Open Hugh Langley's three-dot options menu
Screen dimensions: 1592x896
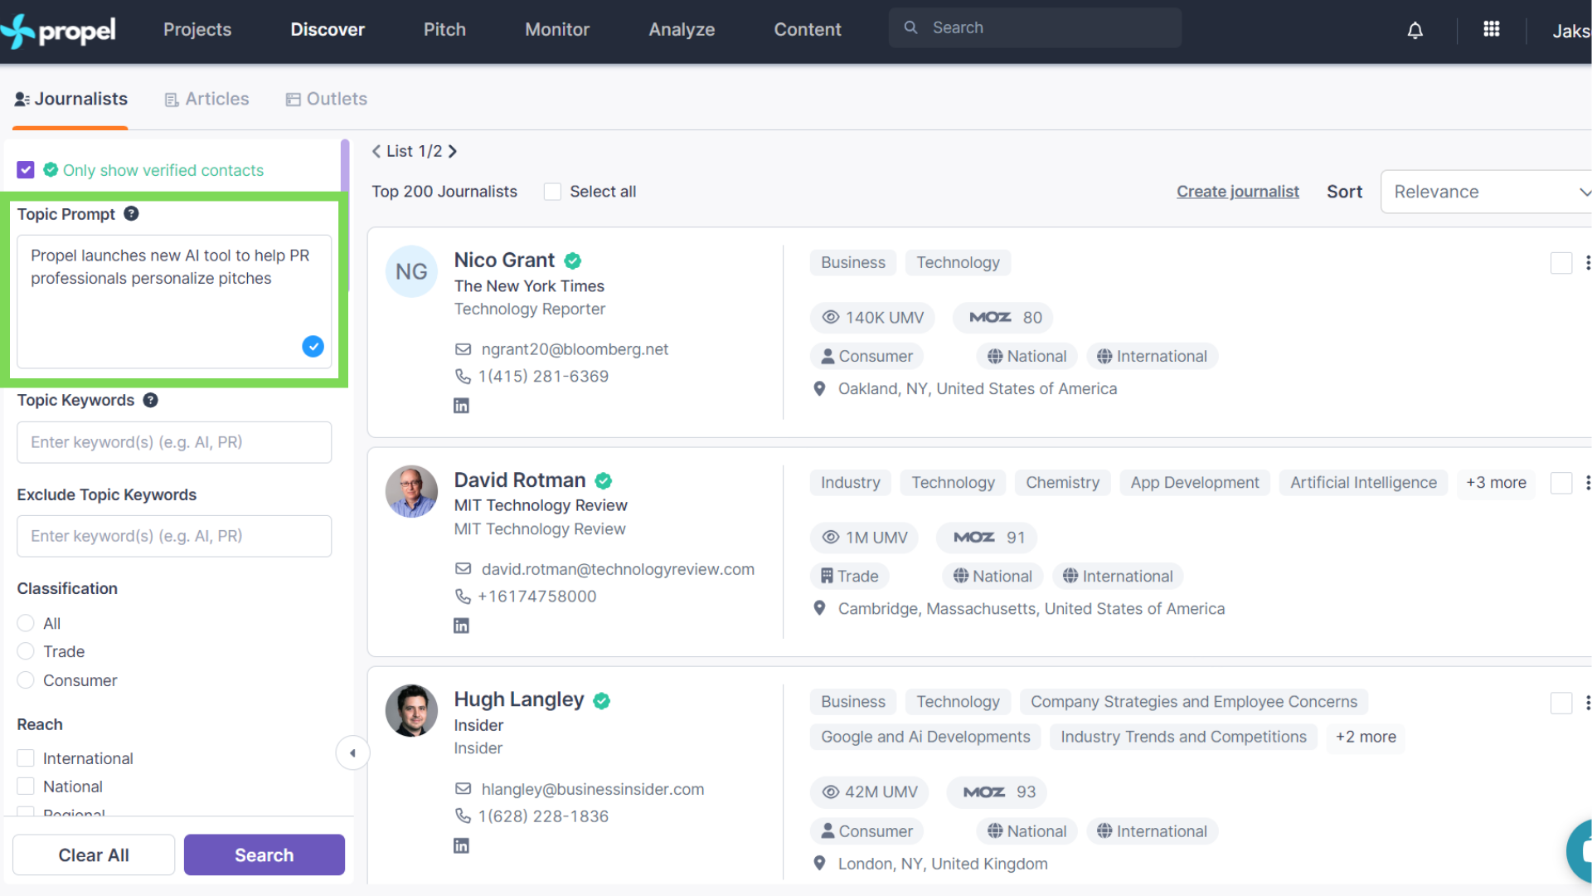[x=1587, y=703]
